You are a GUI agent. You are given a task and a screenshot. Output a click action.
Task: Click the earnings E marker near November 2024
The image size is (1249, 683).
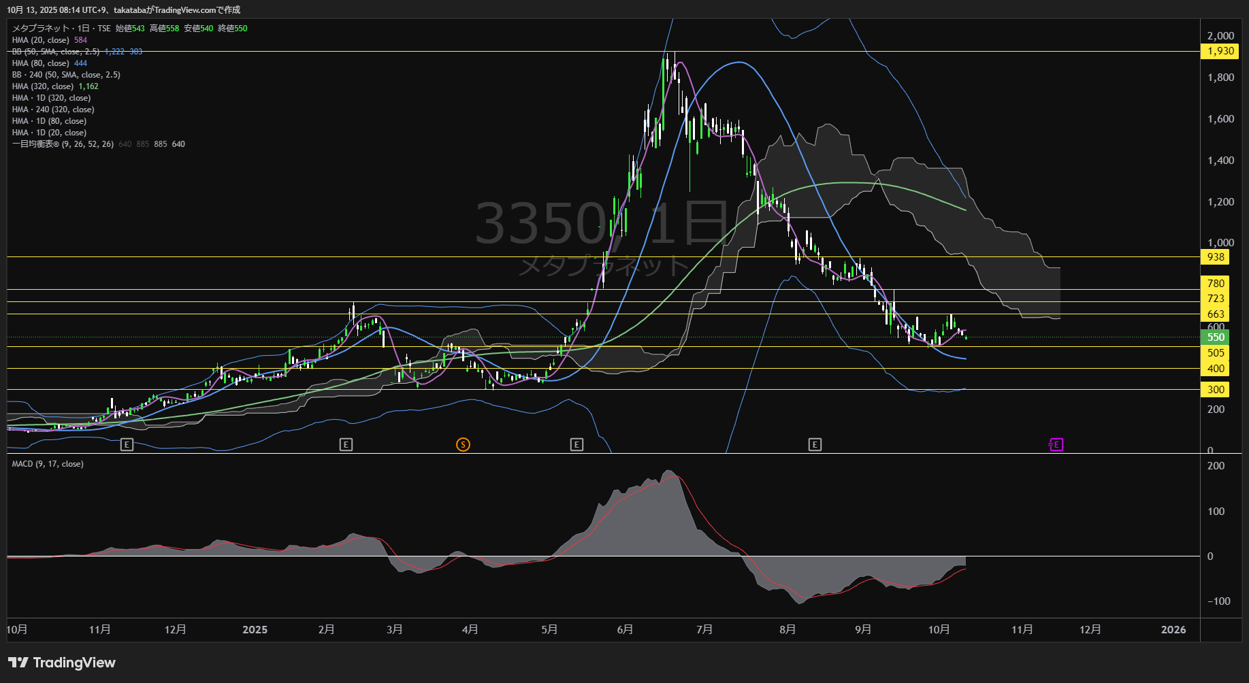(x=127, y=445)
